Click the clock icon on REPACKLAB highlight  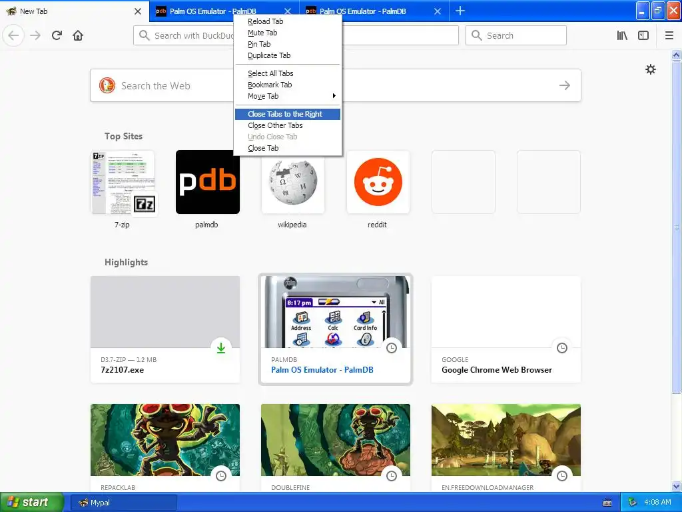[x=221, y=476]
